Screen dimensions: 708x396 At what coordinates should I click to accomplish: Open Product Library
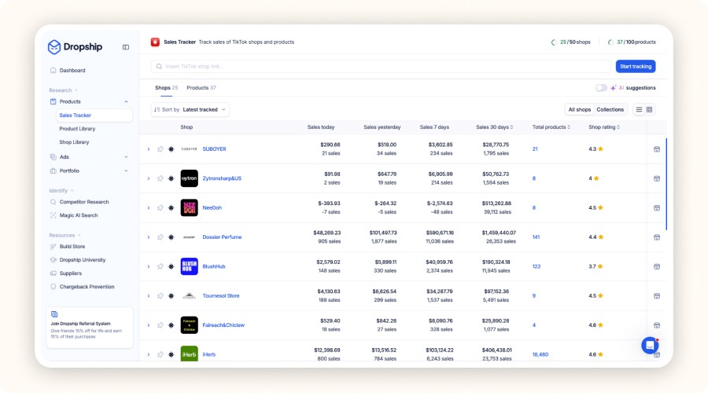pos(77,129)
